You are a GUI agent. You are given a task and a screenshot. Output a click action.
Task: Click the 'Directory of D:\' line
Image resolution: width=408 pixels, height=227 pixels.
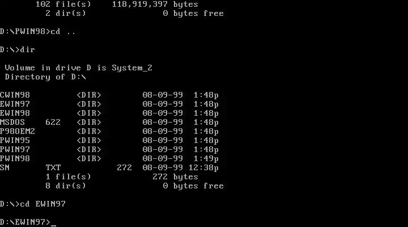click(45, 77)
